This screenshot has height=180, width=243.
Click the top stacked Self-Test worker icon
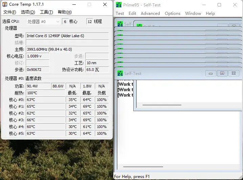120,24
